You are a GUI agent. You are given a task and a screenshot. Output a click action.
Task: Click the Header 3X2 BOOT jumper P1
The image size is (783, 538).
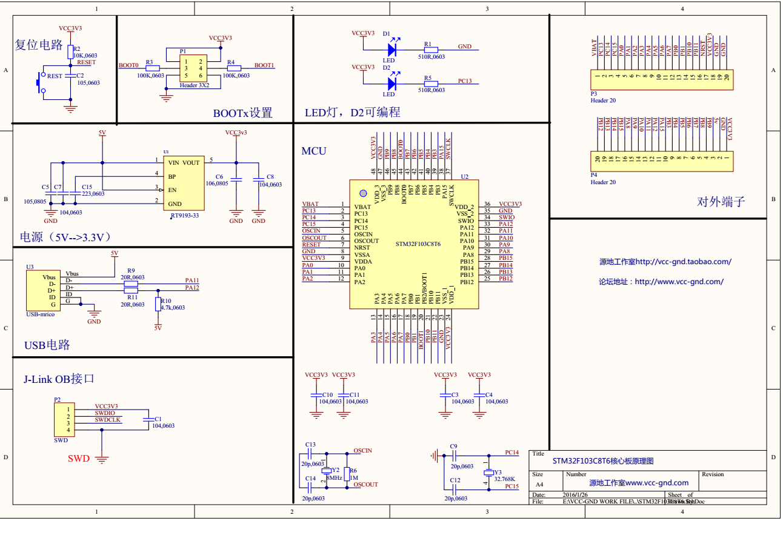pos(194,67)
